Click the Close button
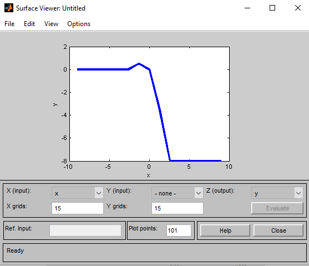 278,230
